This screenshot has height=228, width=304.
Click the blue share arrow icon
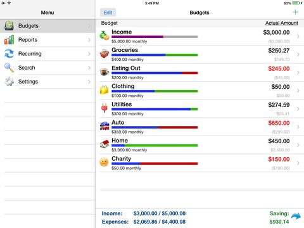[296, 216]
